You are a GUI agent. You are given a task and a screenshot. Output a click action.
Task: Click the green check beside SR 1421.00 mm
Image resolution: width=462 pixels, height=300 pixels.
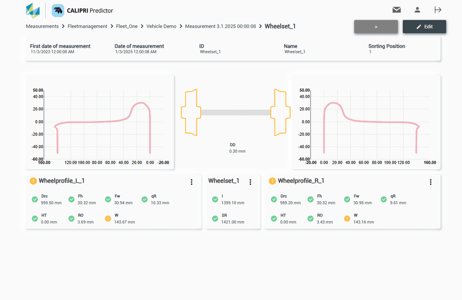pyautogui.click(x=215, y=218)
